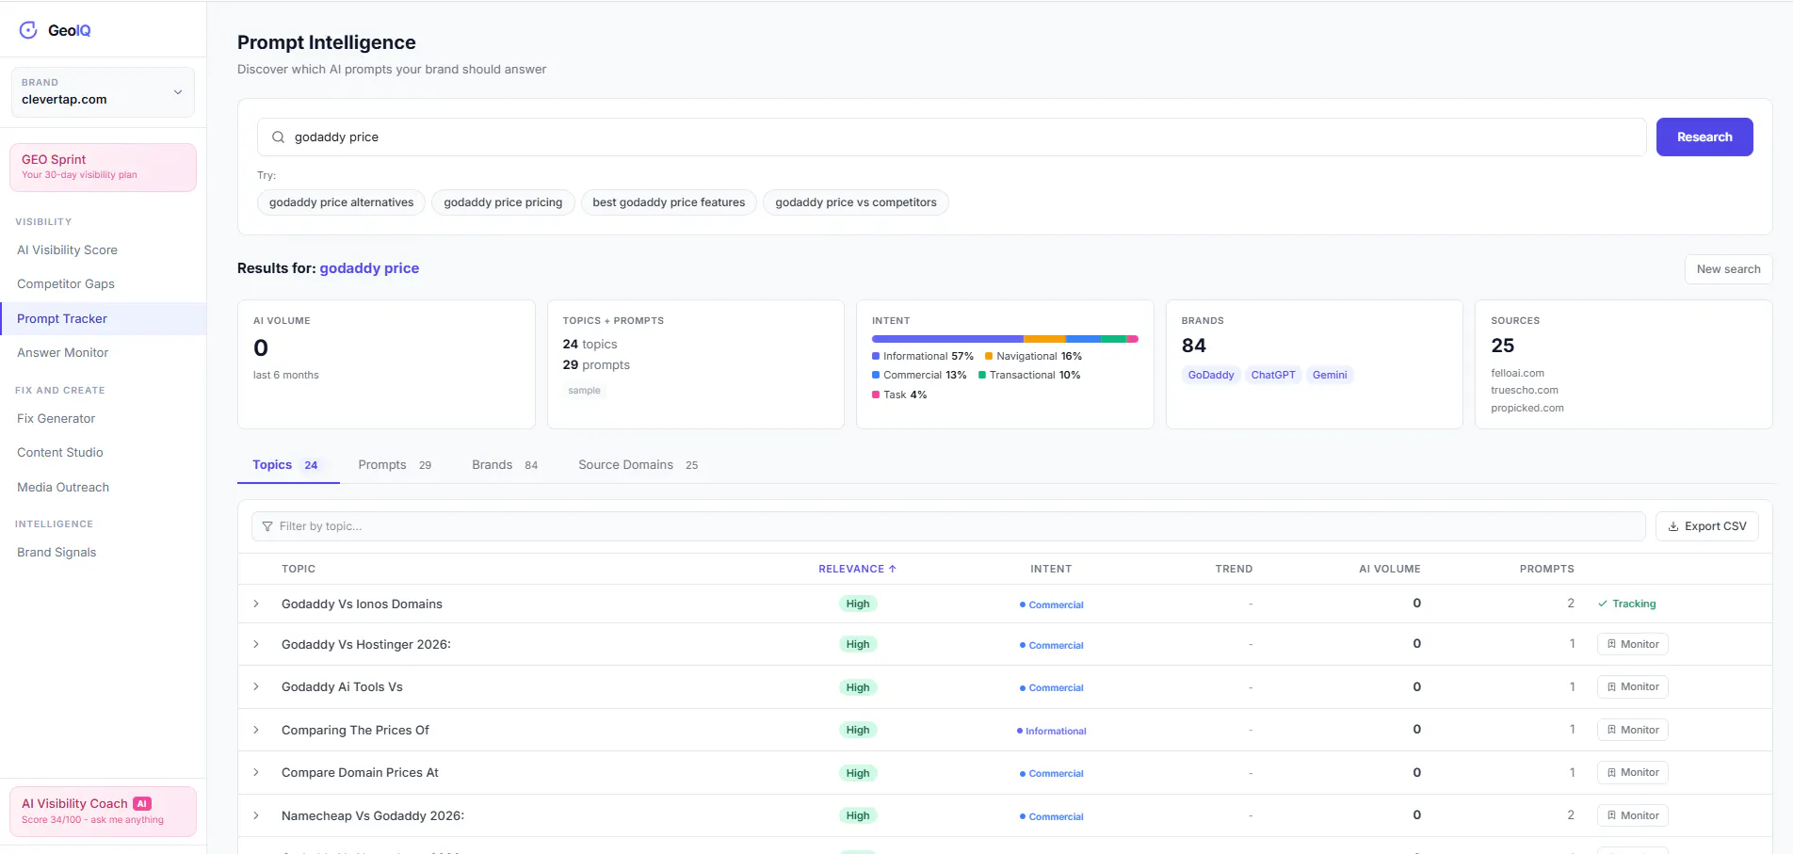Viewport: 1793px width, 854px height.
Task: Try the 'godaddy price alternatives' suggestion
Action: [341, 202]
